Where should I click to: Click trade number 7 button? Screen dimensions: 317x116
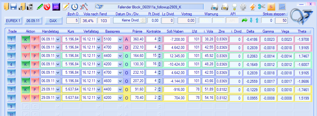pos(11,89)
